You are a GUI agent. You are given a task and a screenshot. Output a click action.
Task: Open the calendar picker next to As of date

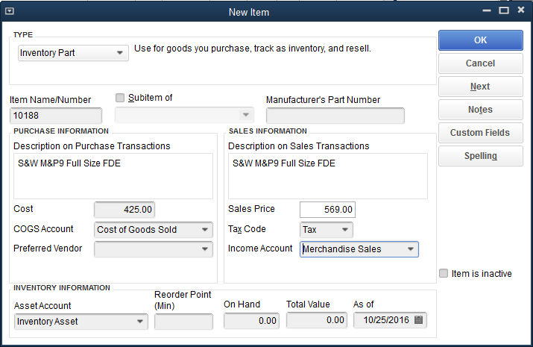(418, 320)
